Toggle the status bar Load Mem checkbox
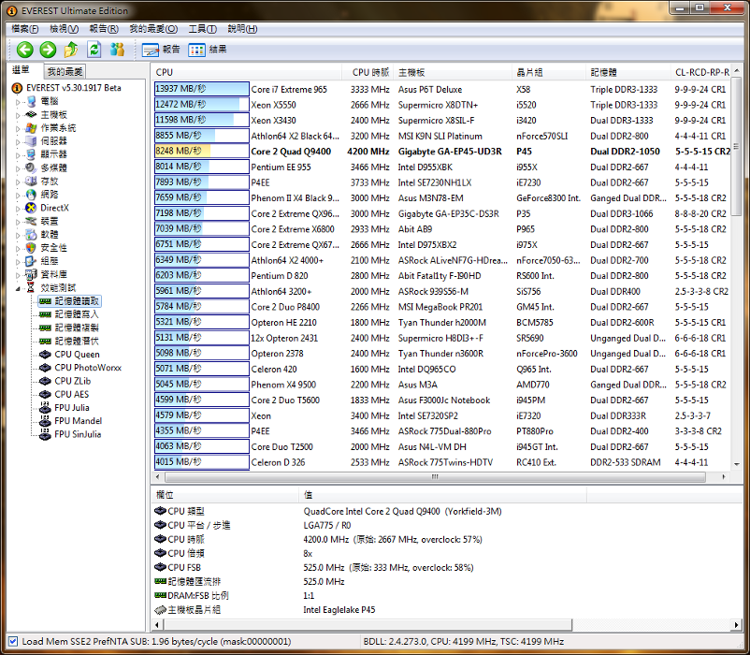This screenshot has height=655, width=750. (x=13, y=641)
